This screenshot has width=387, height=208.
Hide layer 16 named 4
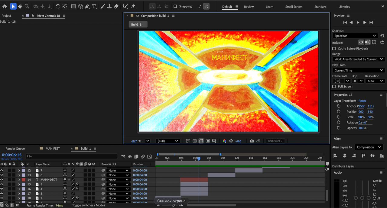click(x=2, y=189)
